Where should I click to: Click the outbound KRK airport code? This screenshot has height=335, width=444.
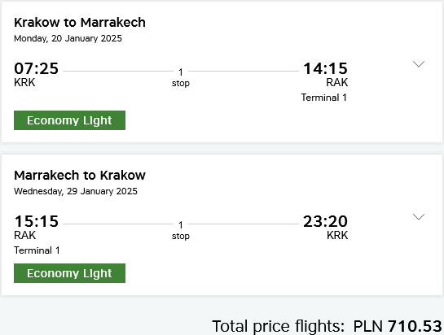tap(24, 83)
